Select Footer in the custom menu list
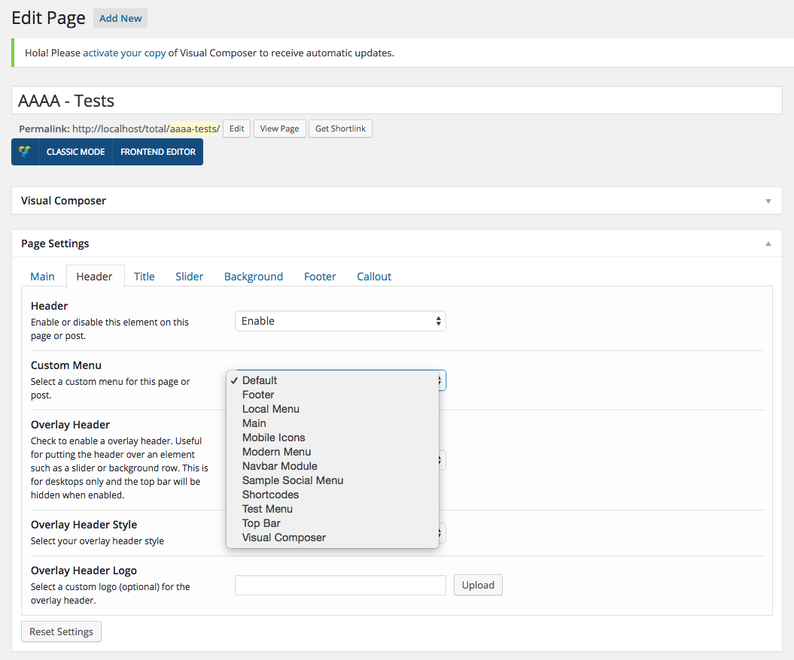 pyautogui.click(x=332, y=395)
